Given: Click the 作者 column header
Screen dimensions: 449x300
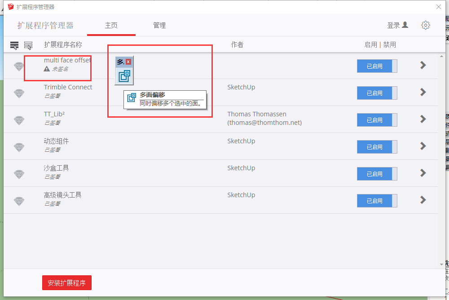Looking at the screenshot, I should (237, 45).
